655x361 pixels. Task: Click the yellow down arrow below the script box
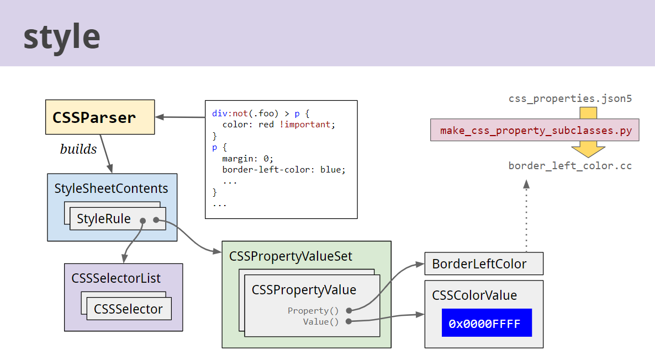point(588,149)
